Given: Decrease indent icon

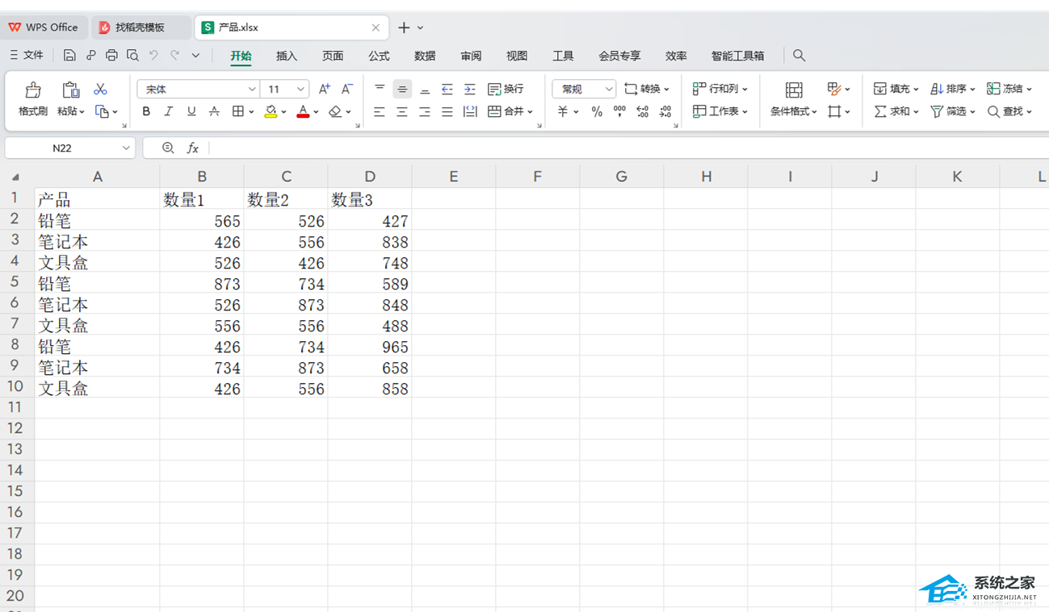Looking at the screenshot, I should (447, 89).
